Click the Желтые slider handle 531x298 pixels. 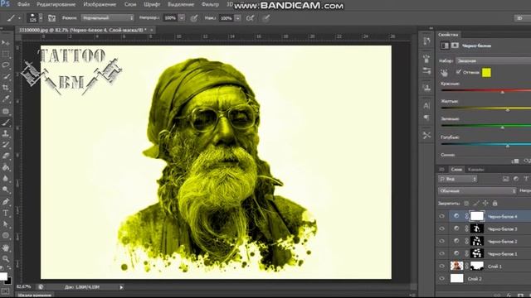508,110
